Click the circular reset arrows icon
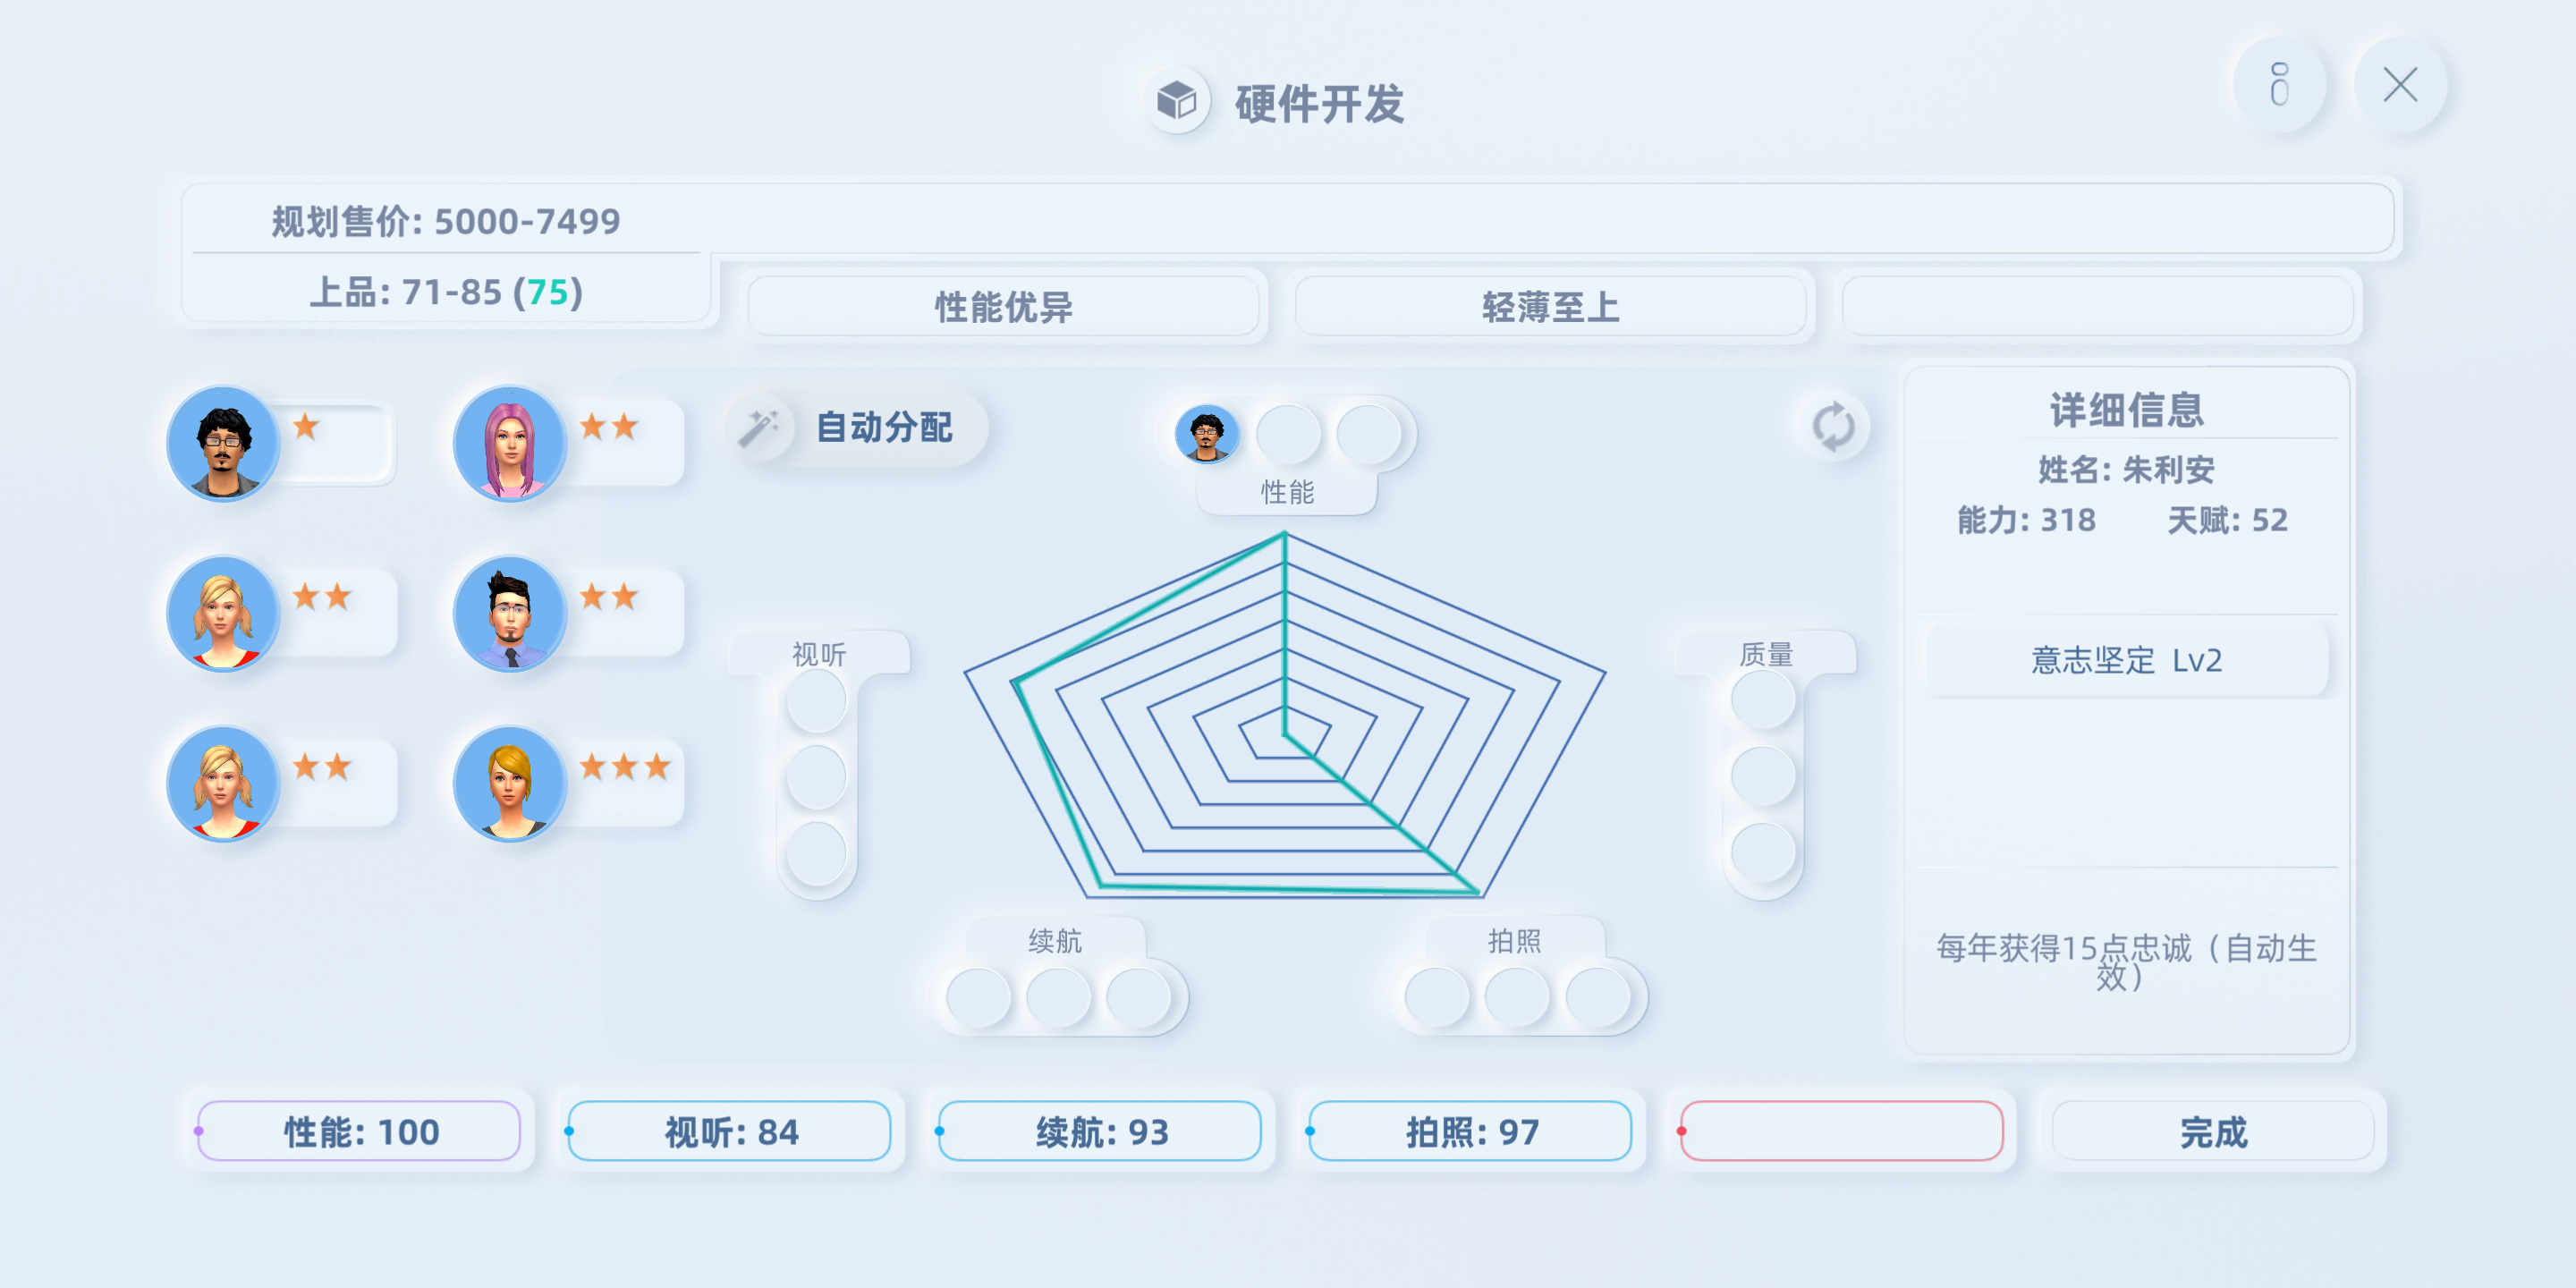Image resolution: width=2576 pixels, height=1288 pixels. 1833,427
